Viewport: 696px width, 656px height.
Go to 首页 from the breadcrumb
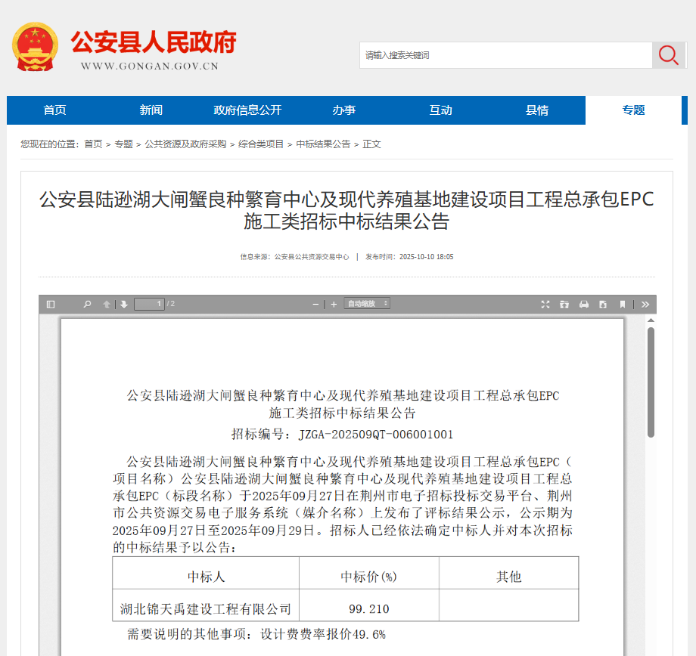pos(93,144)
